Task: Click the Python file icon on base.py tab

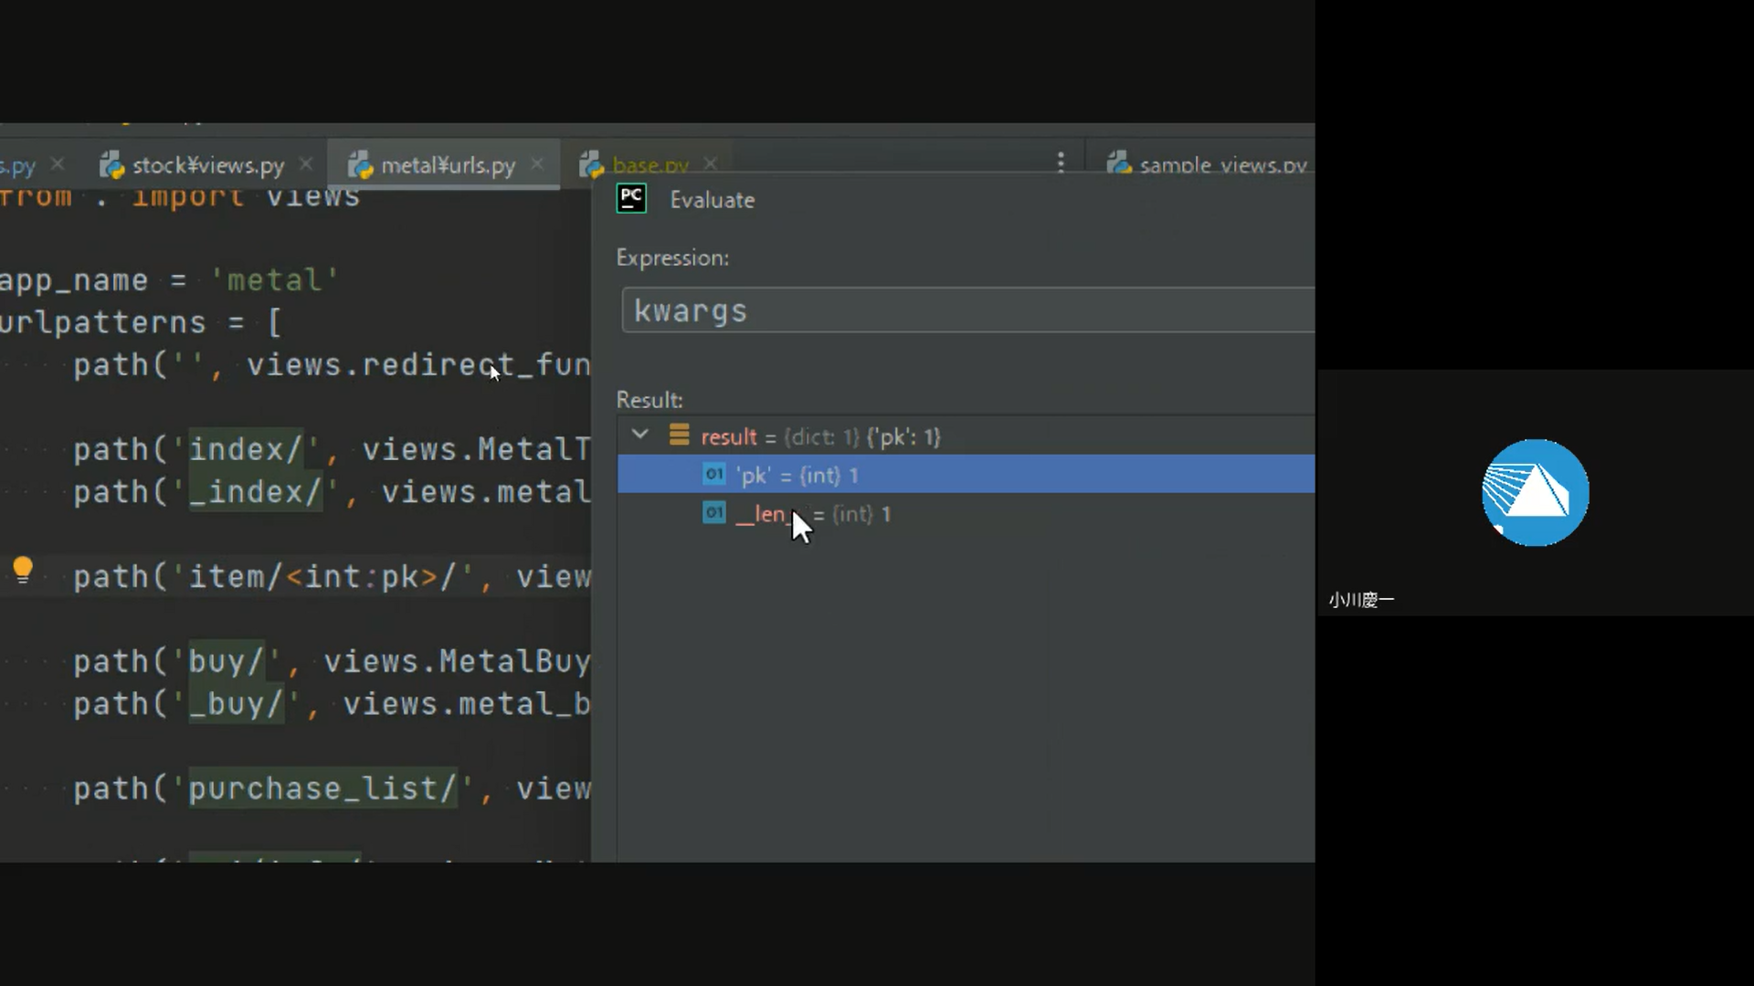Action: 591,165
